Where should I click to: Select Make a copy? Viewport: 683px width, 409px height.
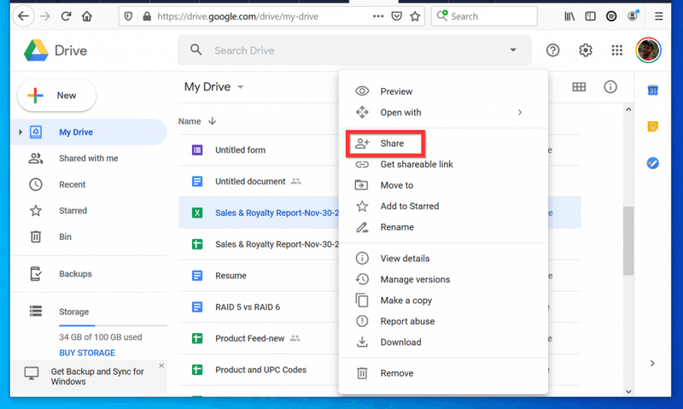point(443,300)
